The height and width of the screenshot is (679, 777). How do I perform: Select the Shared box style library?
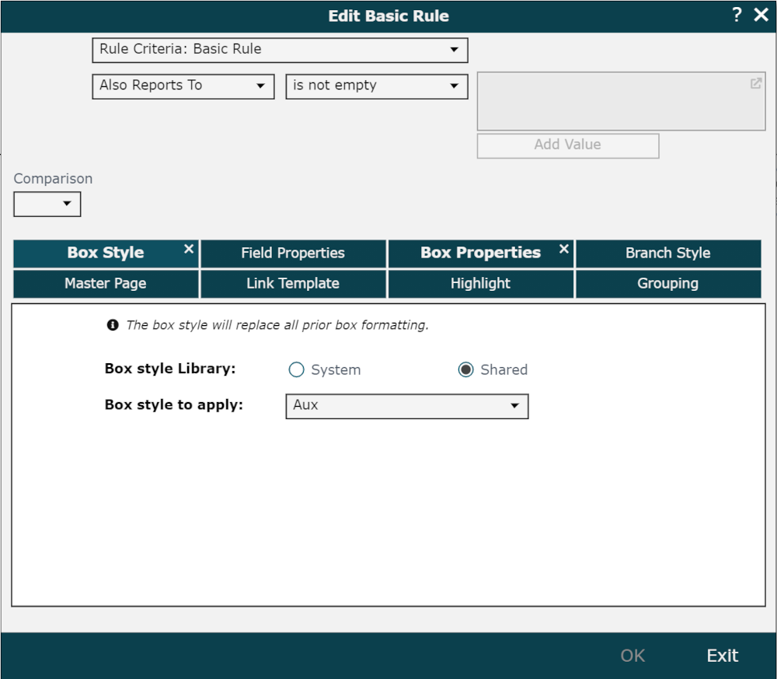coord(465,370)
